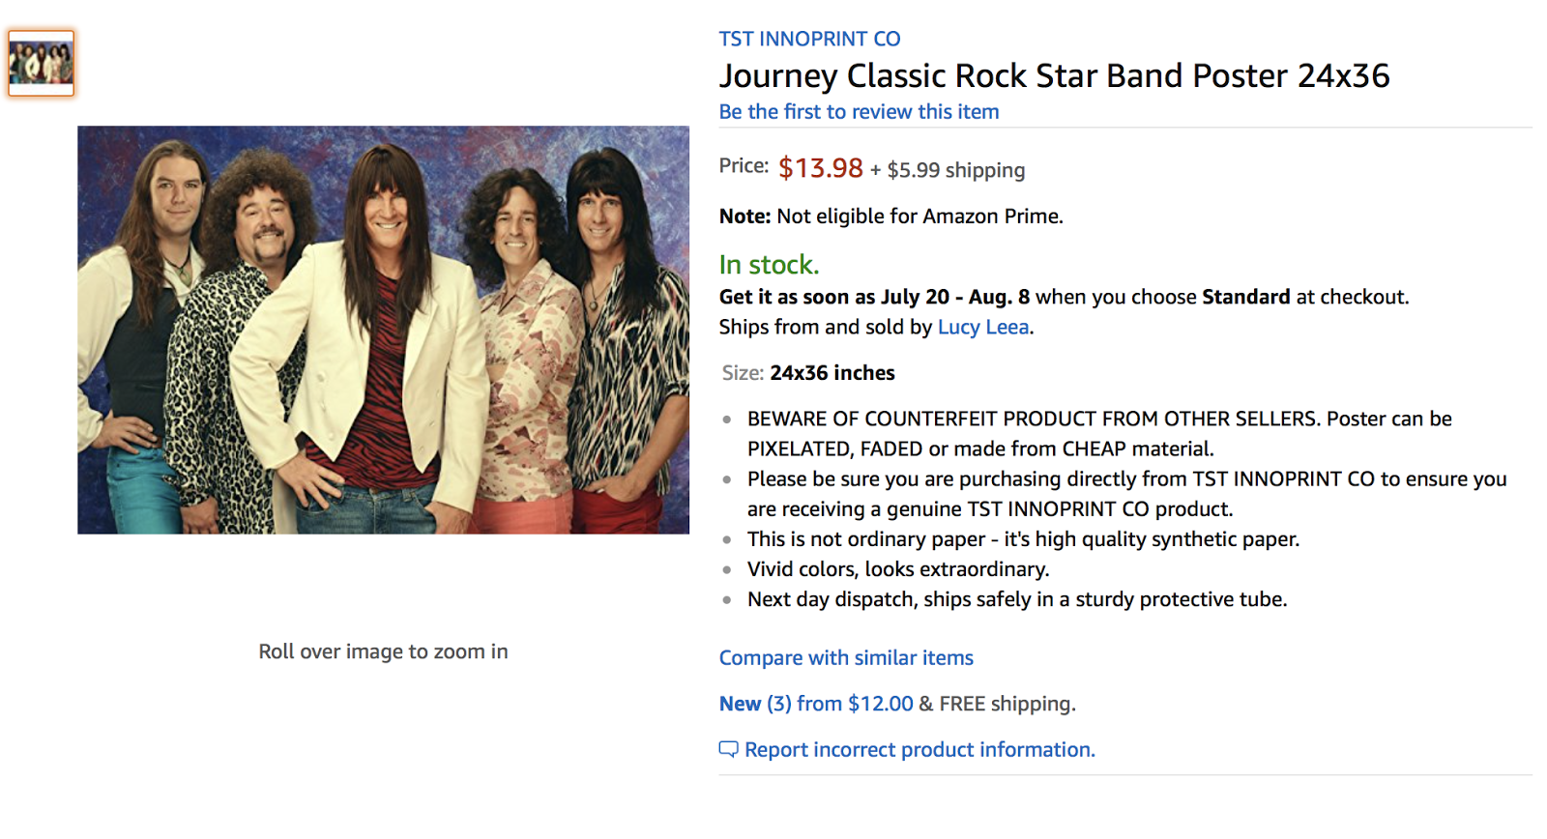Viewport: 1547px width, 839px height.
Task: Click the 'In stock.' status text
Action: (x=767, y=263)
